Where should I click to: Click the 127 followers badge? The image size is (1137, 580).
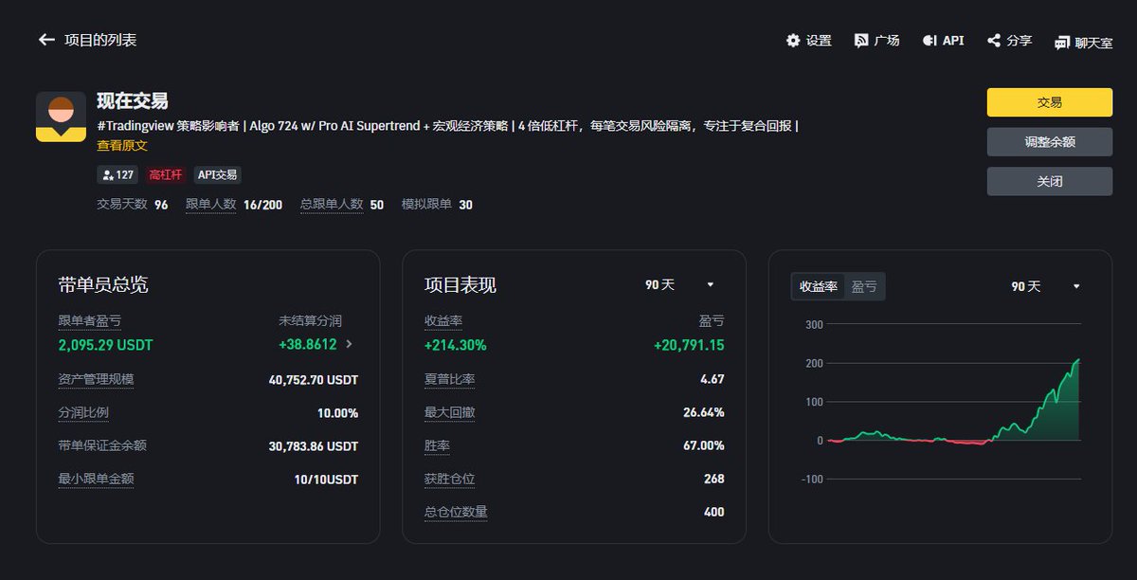click(x=118, y=175)
